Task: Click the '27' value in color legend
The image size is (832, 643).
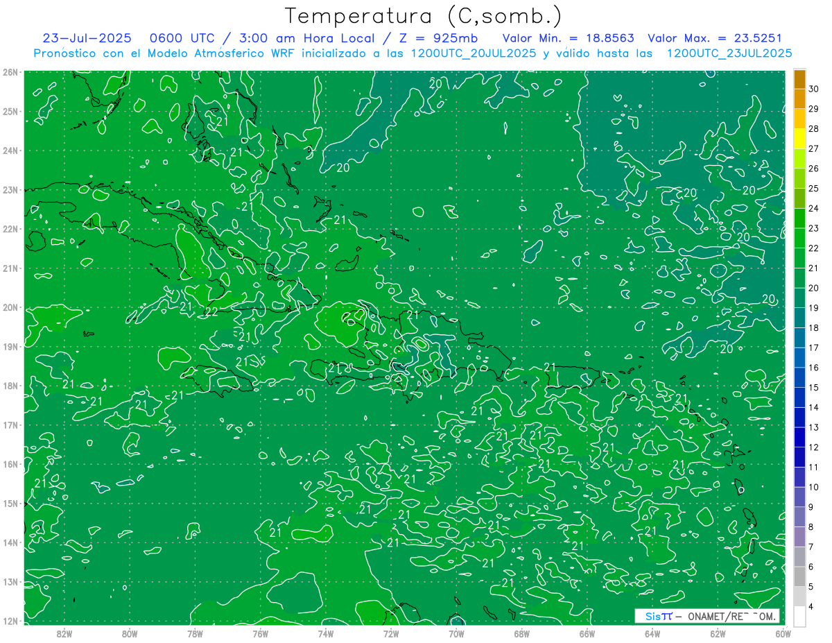Action: (x=813, y=148)
